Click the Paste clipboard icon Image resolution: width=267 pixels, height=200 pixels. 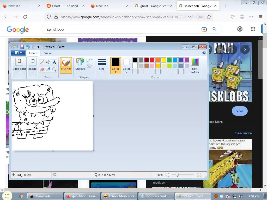click(x=19, y=61)
